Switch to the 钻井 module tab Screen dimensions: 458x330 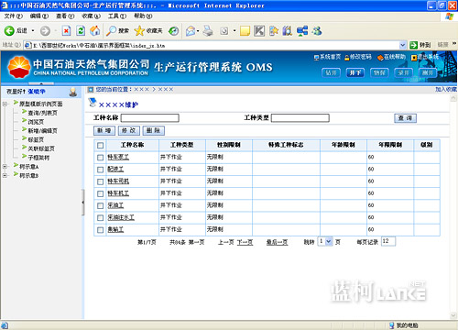pyautogui.click(x=331, y=72)
